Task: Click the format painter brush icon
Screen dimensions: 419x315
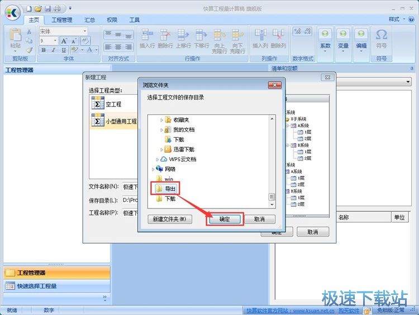Action: click(29, 50)
